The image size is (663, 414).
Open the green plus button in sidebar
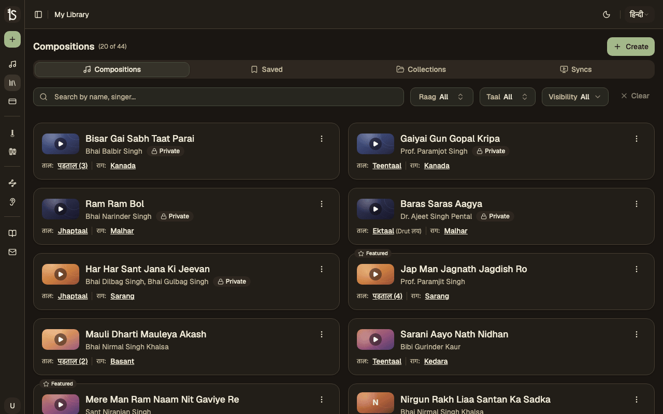pyautogui.click(x=12, y=39)
